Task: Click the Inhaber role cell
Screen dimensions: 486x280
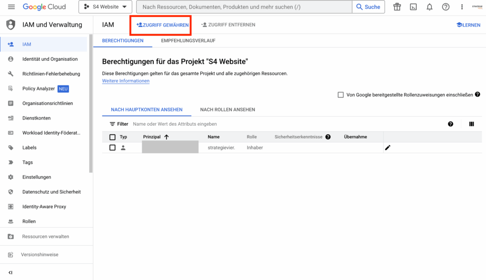Action: click(x=255, y=148)
